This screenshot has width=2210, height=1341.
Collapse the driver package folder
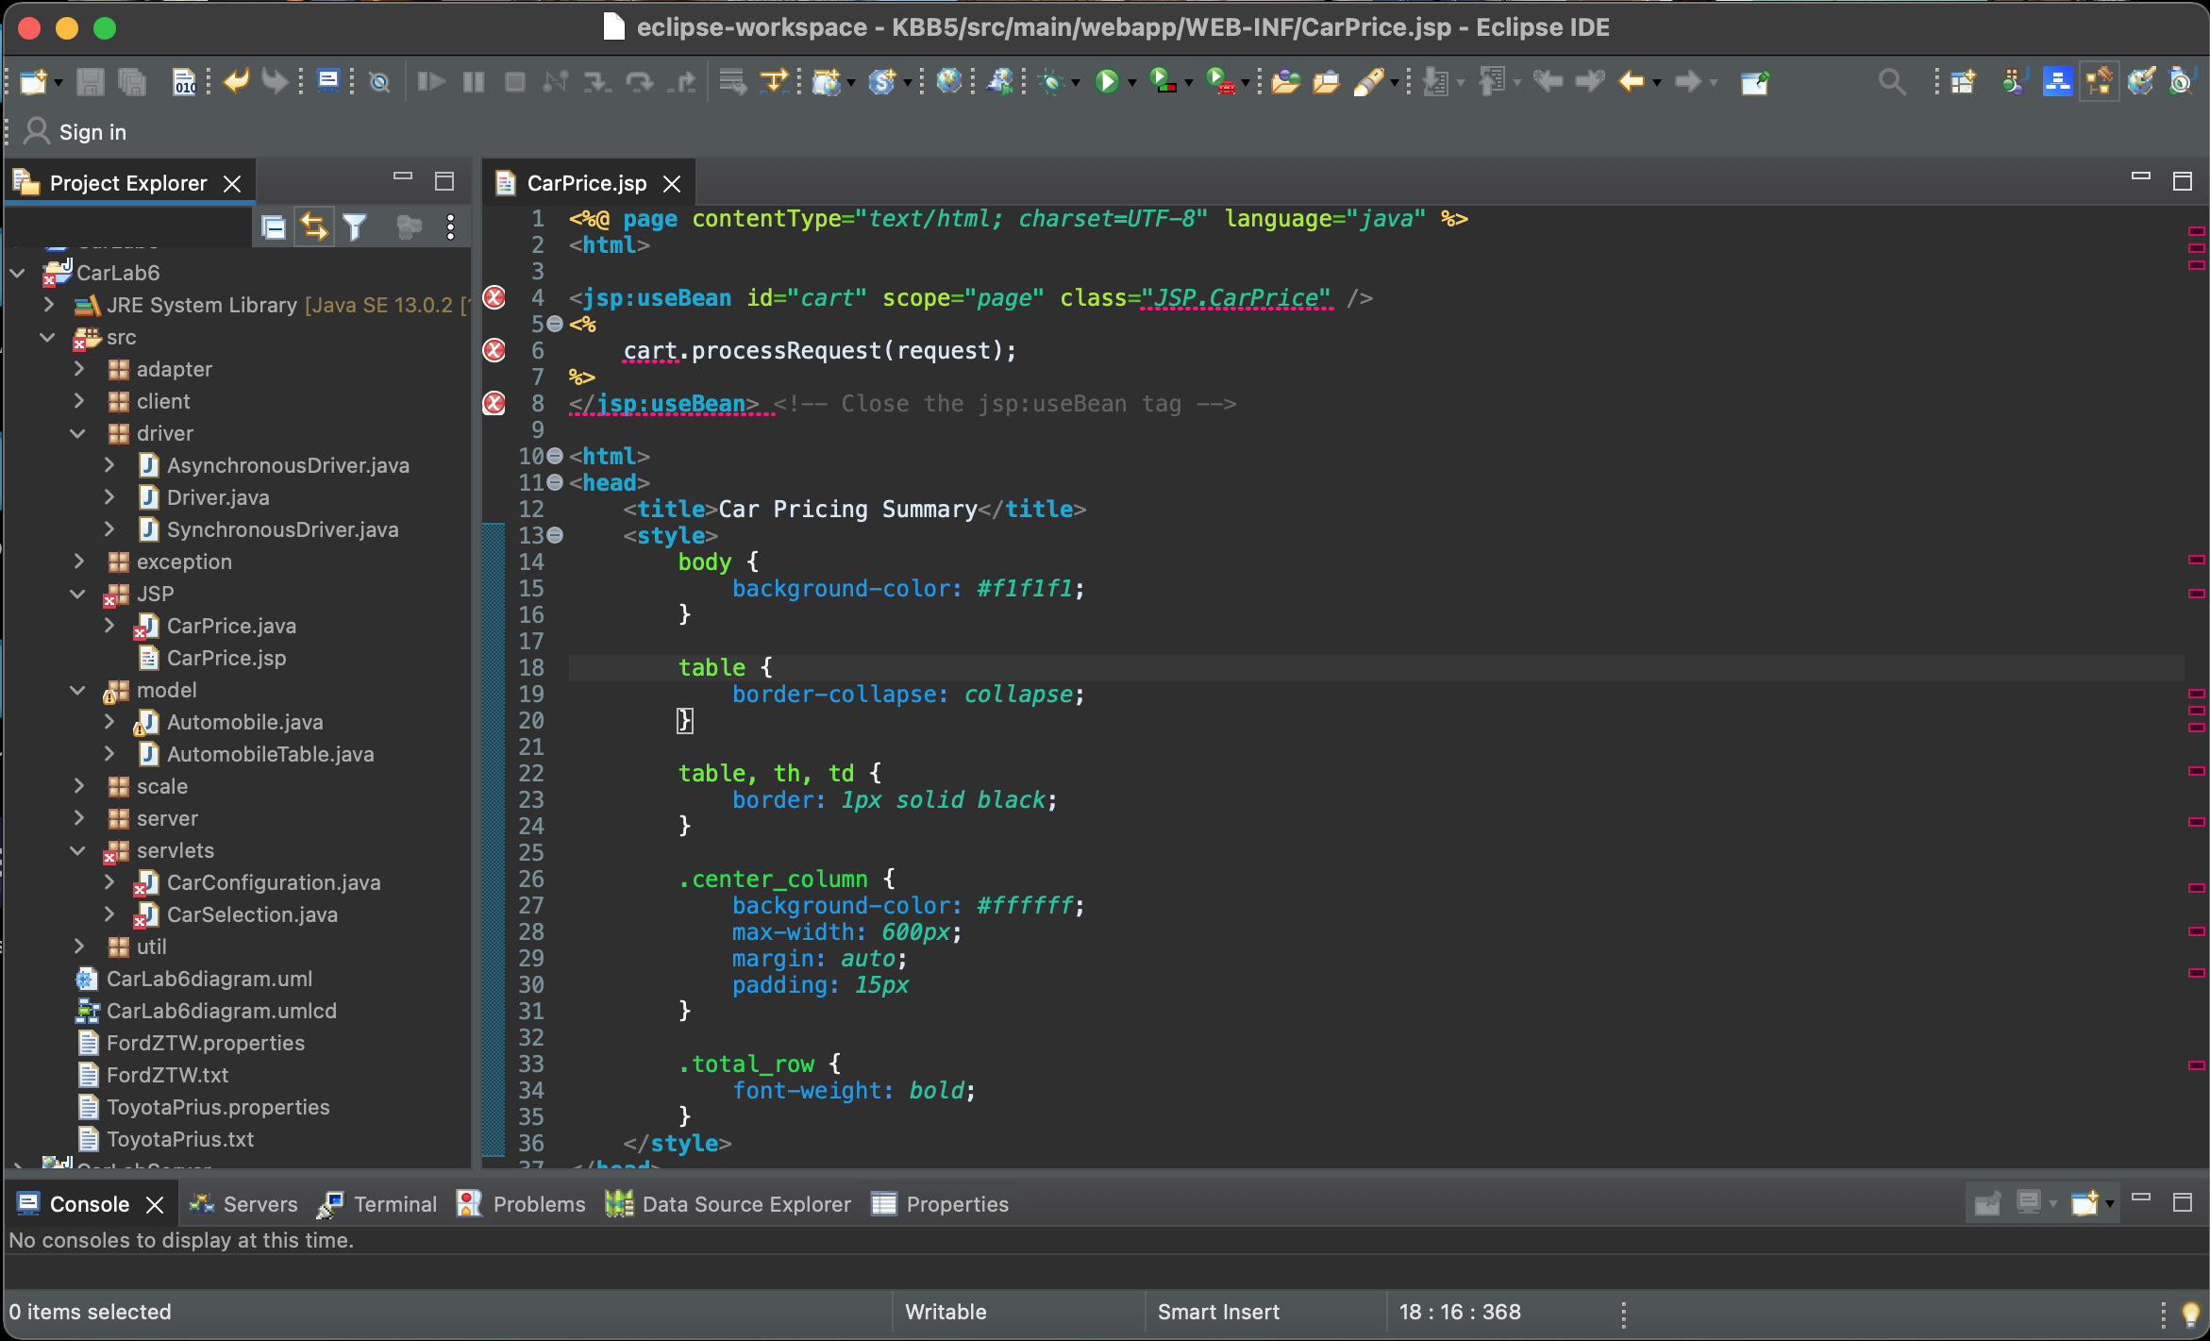click(x=78, y=433)
